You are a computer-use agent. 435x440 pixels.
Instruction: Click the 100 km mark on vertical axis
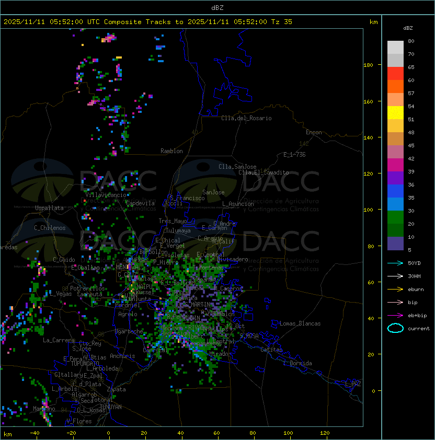coord(368,210)
